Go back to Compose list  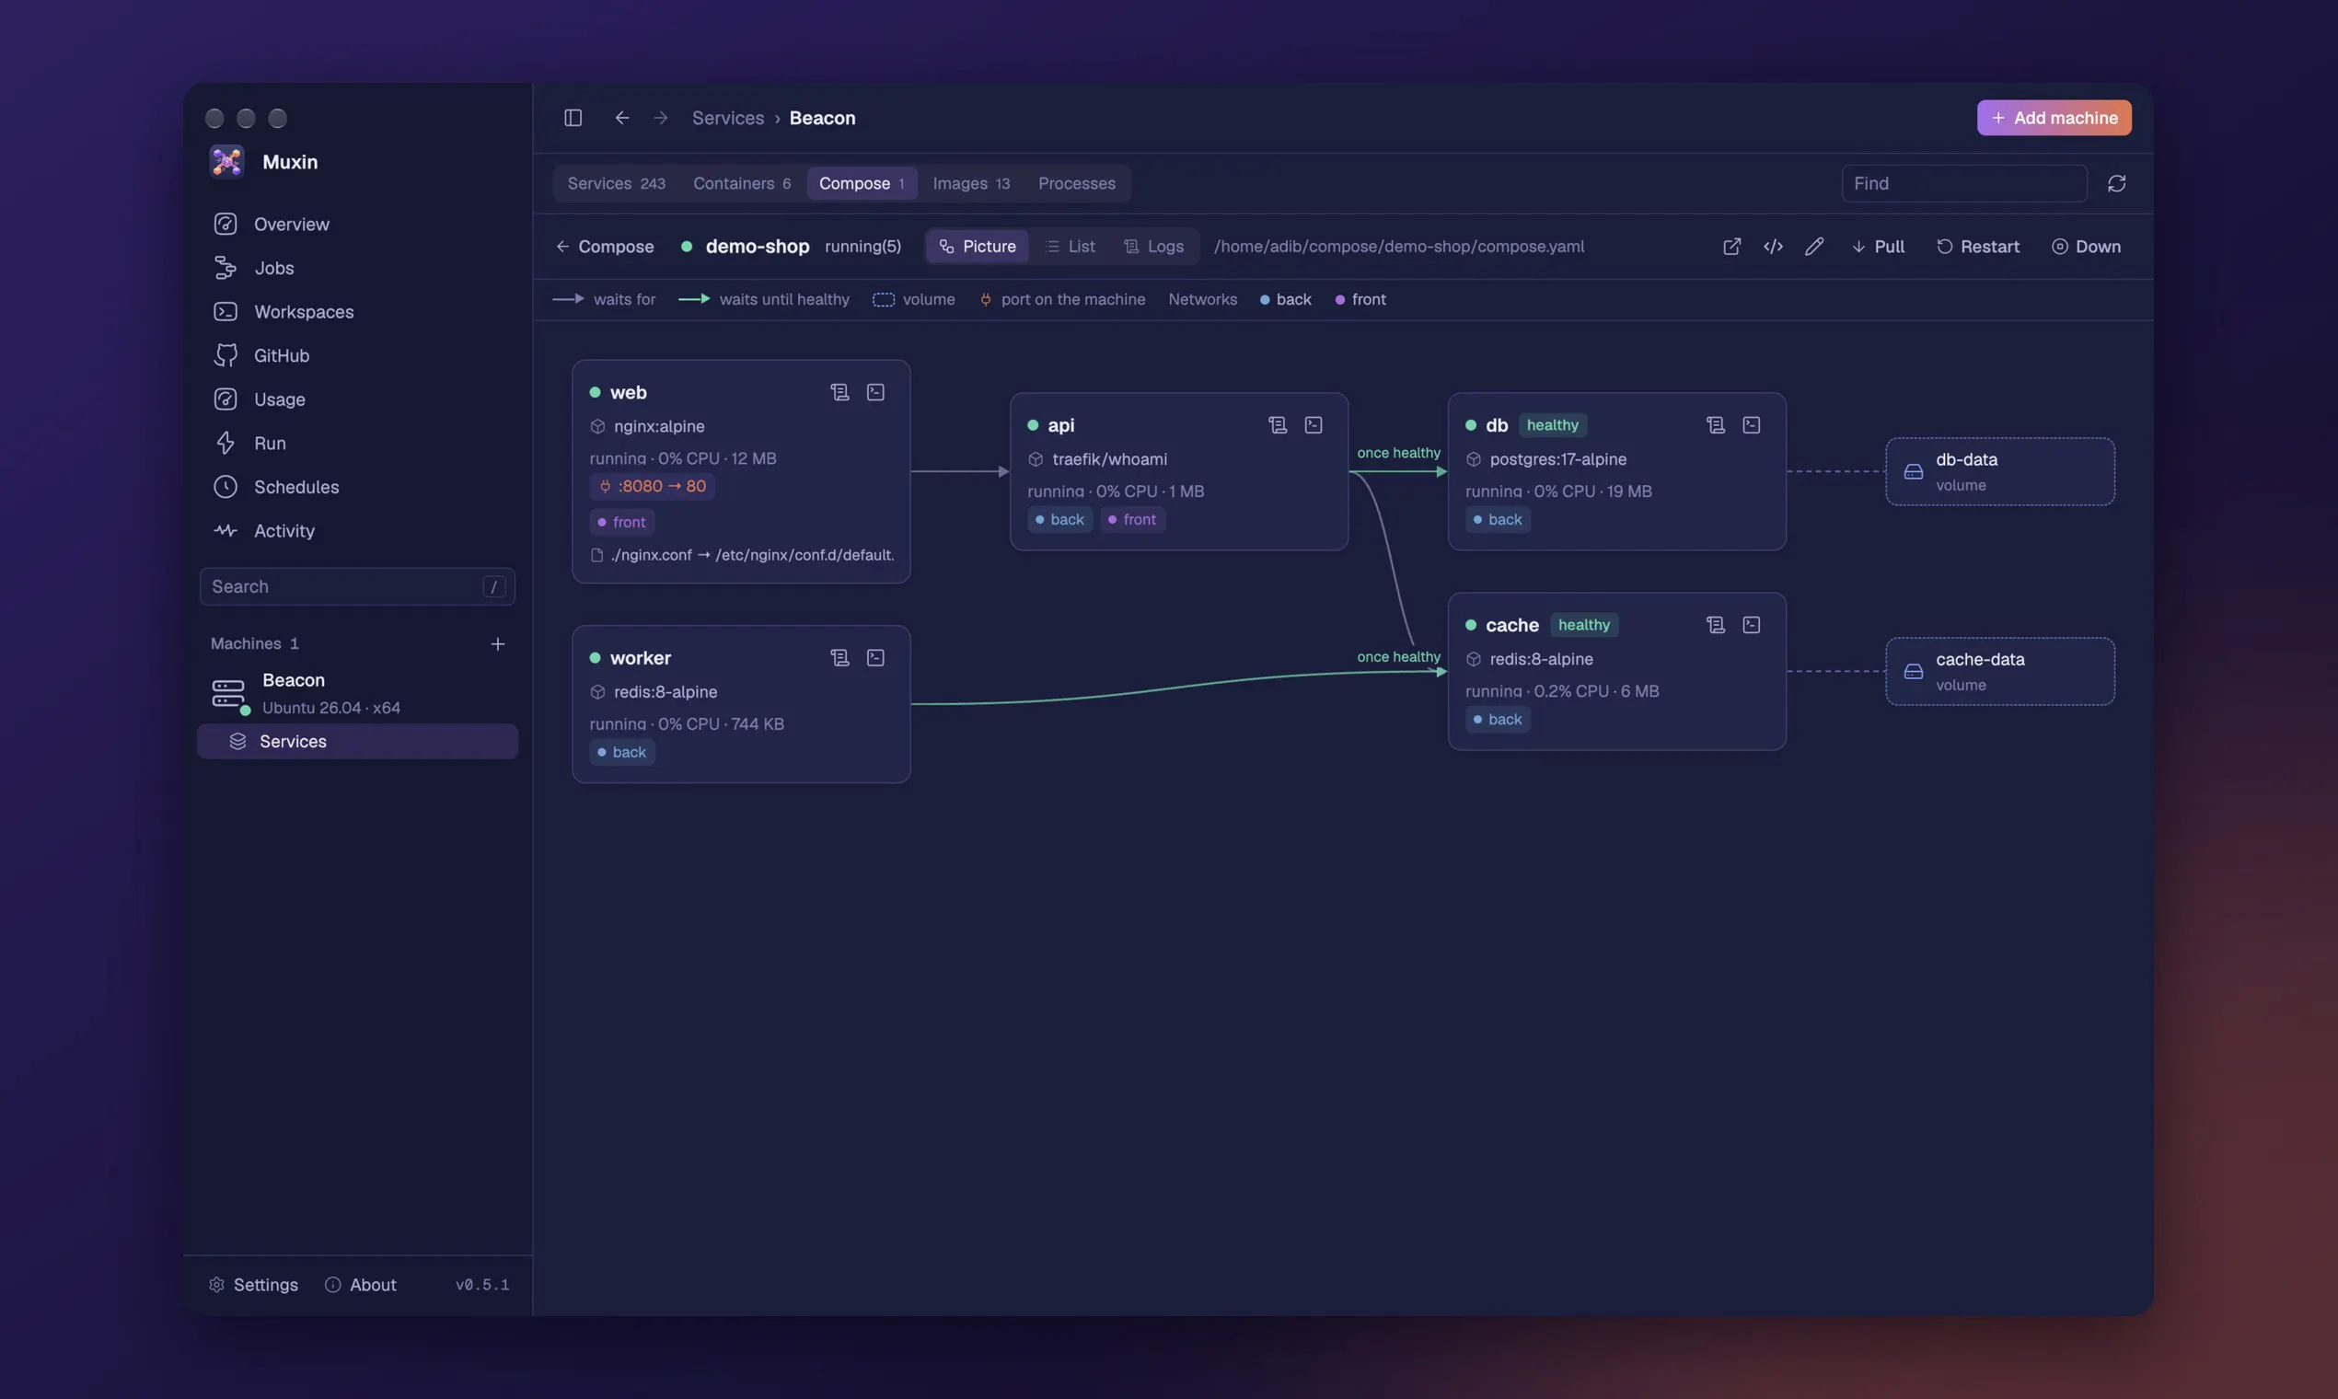coord(605,246)
